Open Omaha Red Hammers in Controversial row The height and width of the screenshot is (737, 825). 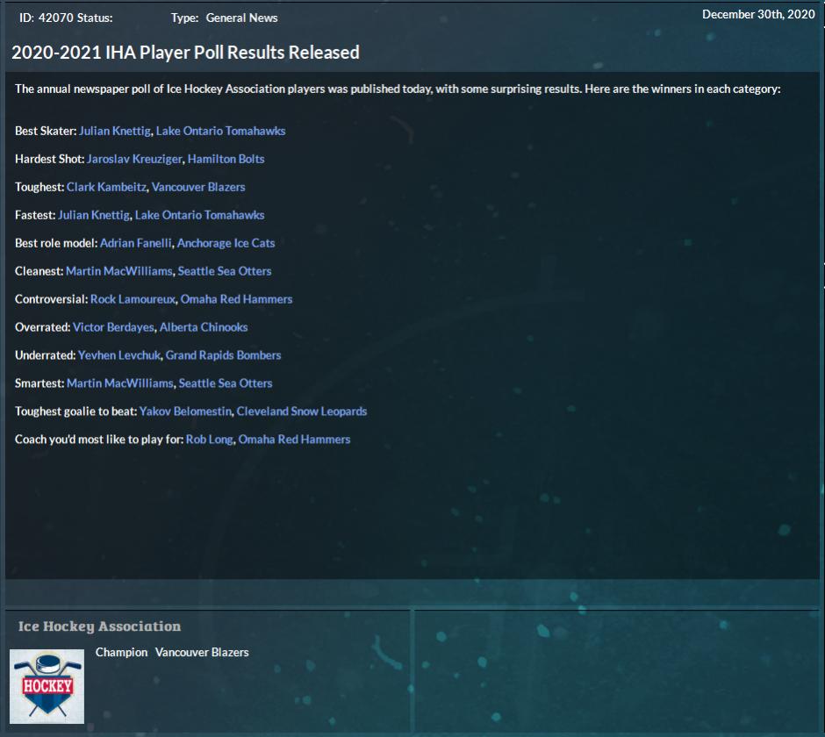pos(236,299)
